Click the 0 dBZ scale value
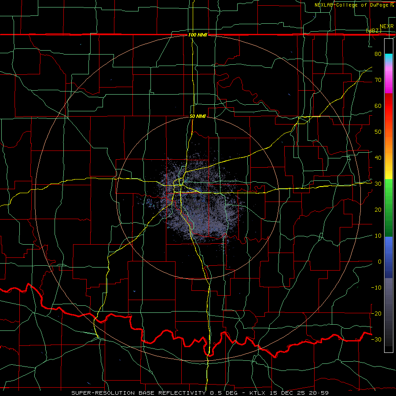 pos(380,262)
